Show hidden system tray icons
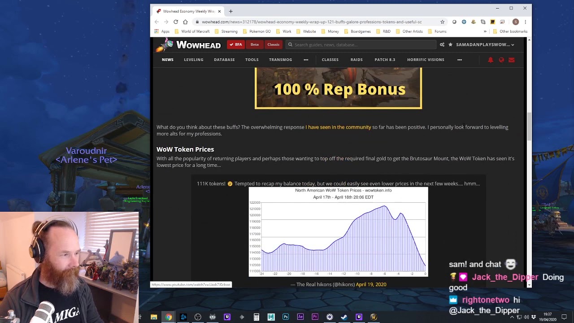The image size is (574, 323). pos(512,317)
